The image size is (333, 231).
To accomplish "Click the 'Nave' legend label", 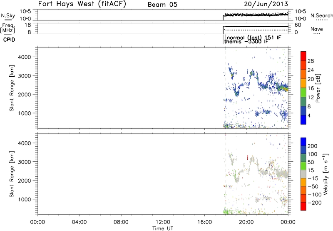I will [x=317, y=29].
